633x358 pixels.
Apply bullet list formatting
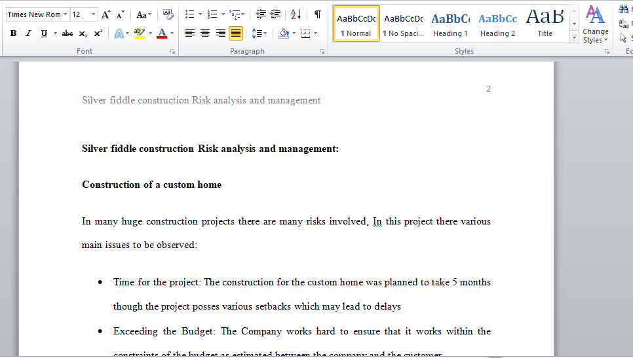coord(190,14)
